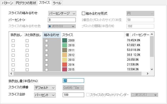167x104 pixels.
Task: Click the orange 2012 color swatch
Action: coord(65,55)
